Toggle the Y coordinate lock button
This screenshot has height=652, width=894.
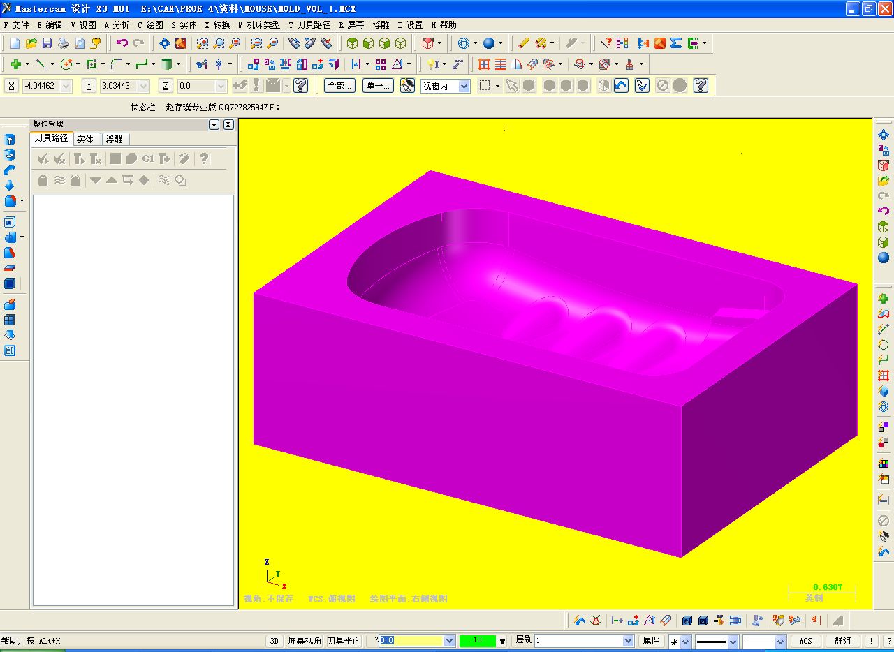(x=89, y=86)
